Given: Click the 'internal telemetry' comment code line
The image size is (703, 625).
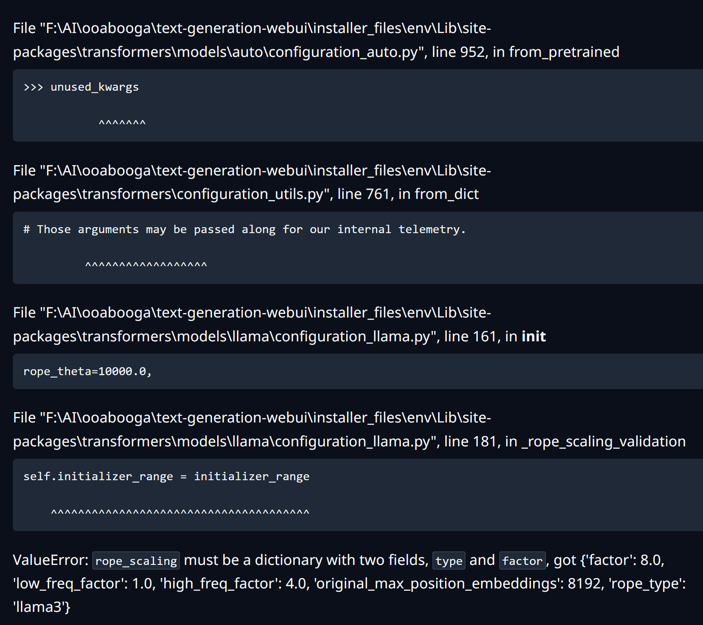Looking at the screenshot, I should (x=244, y=230).
